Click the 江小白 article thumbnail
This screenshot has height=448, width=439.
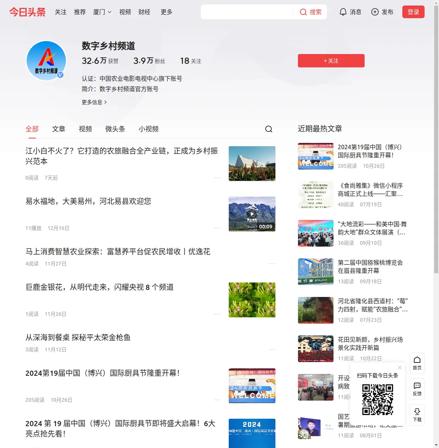[x=252, y=164]
